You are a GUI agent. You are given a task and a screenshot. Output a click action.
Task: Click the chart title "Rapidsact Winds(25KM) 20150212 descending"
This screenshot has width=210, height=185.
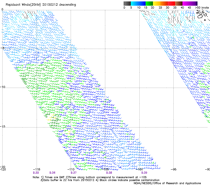(x=41, y=5)
